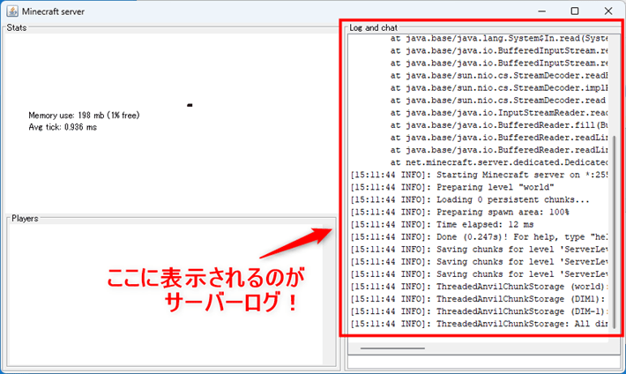The image size is (626, 374).
Task: Click the "StreamDecoder.read" stack trace line
Action: pyautogui.click(x=498, y=101)
